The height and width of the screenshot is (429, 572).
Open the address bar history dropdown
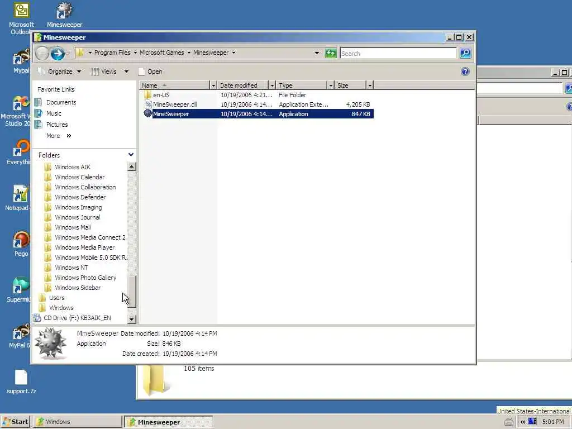(317, 53)
